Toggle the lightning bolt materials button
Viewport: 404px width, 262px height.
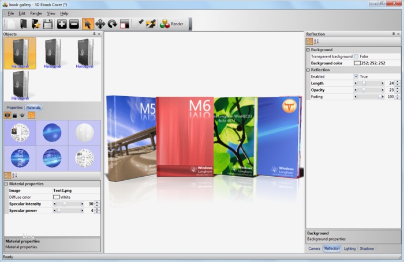[31, 115]
